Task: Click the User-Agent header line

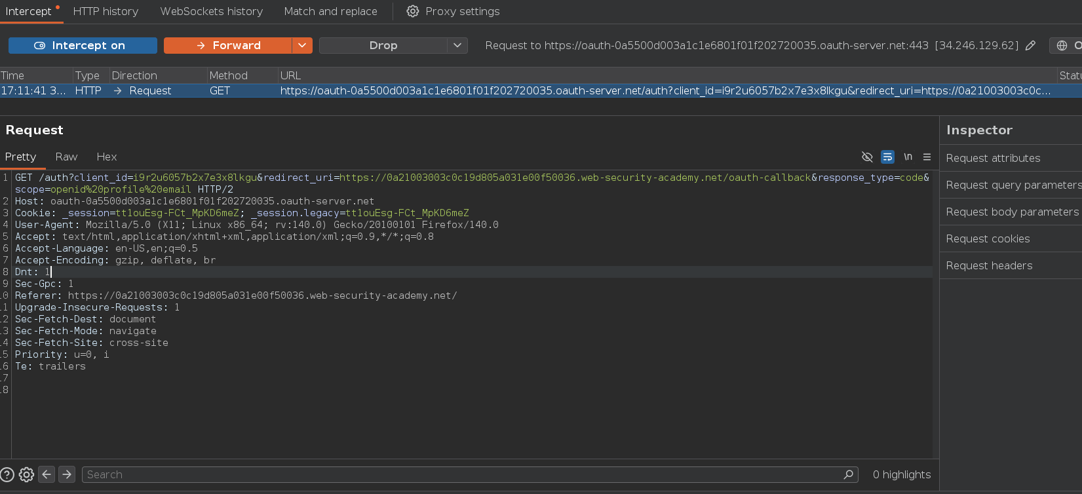Action: (x=257, y=225)
